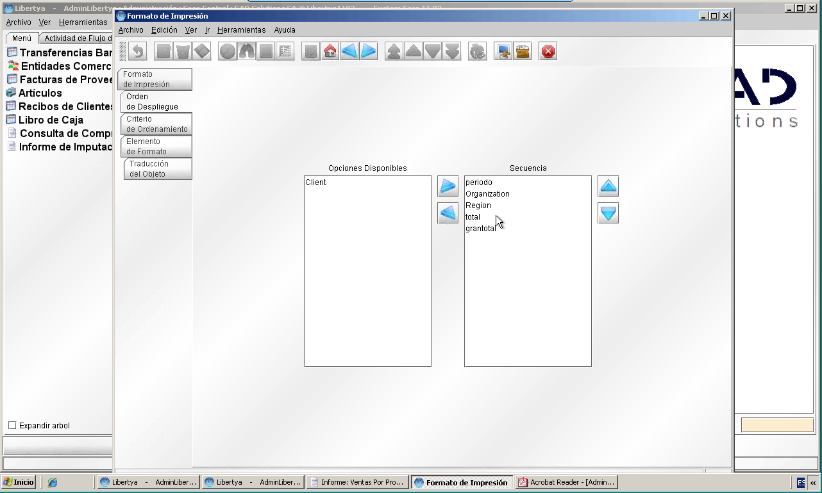
Task: Click the brown archive box toolbar icon
Action: [x=523, y=51]
